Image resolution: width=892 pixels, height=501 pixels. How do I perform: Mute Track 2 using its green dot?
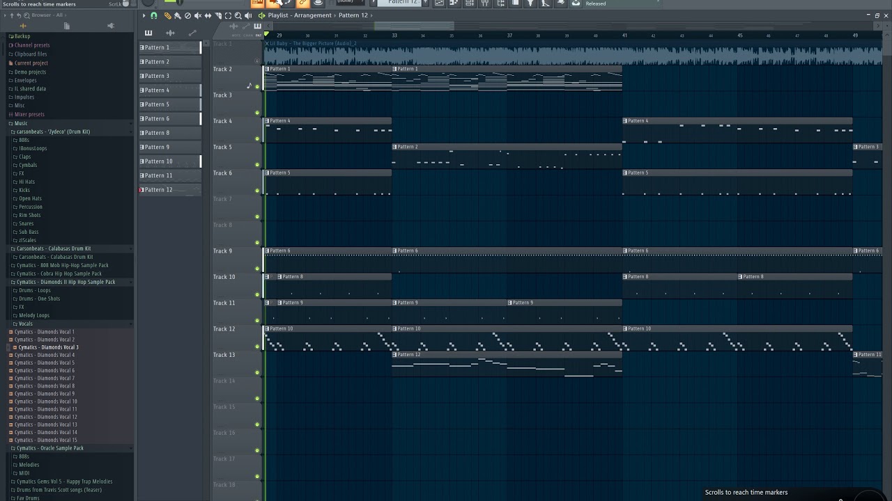[x=257, y=87]
